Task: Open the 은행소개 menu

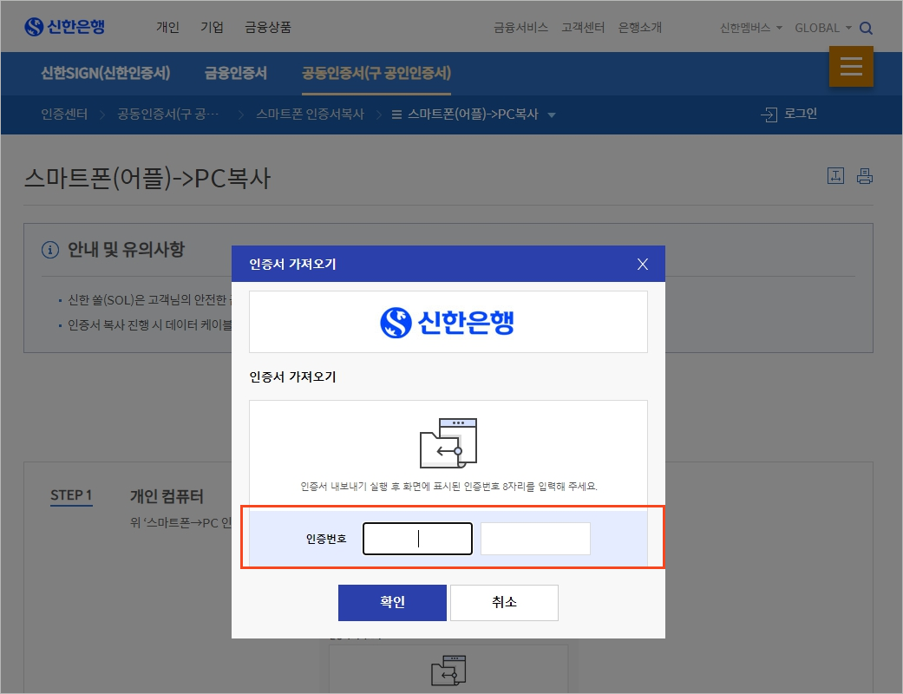Action: tap(640, 27)
